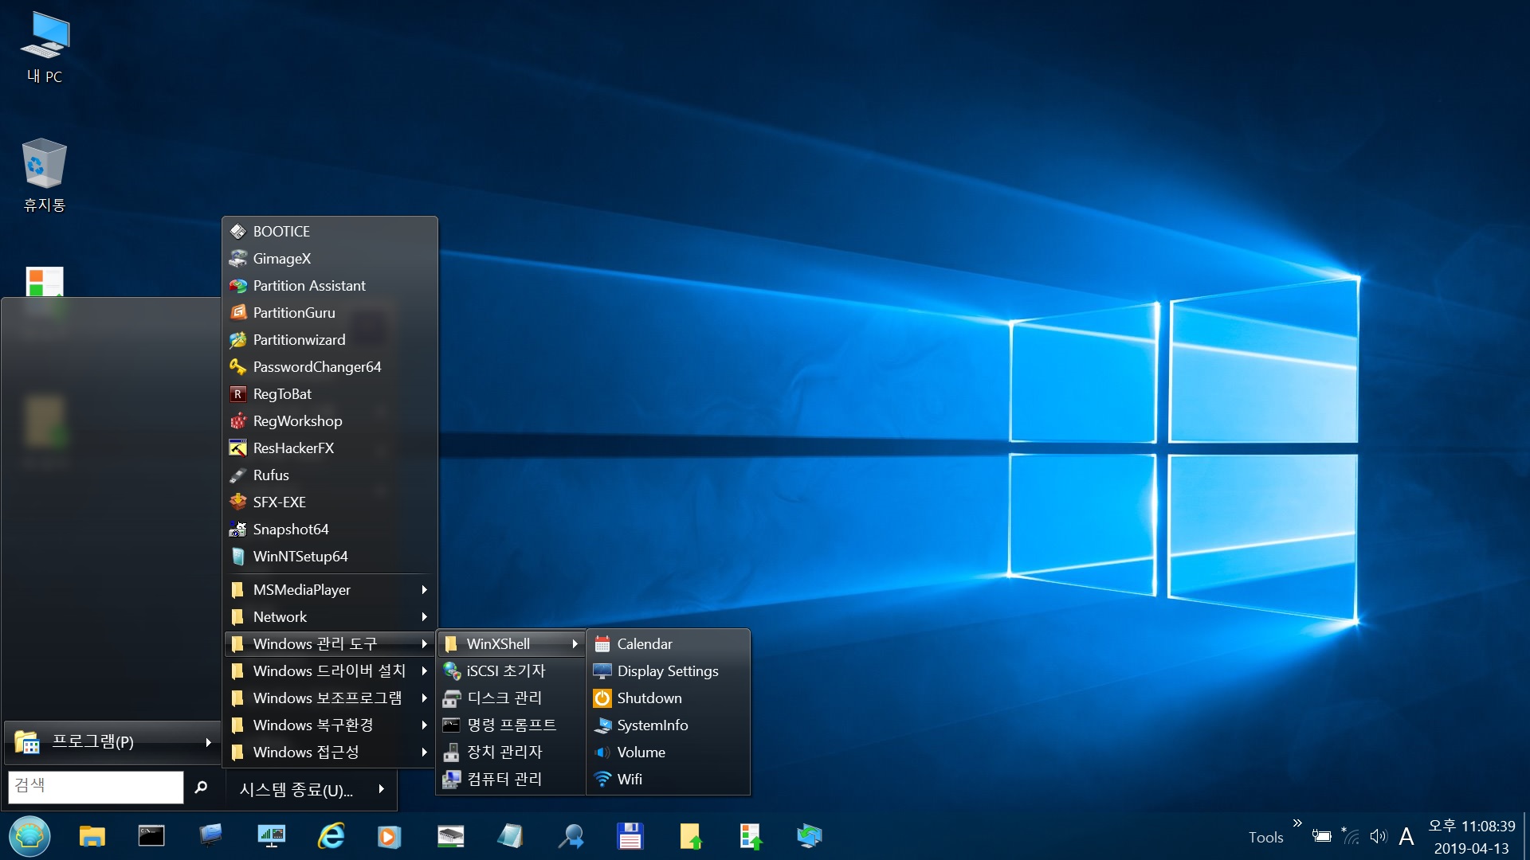Expand the Network folder submenu
Viewport: 1530px width, 860px height.
click(330, 616)
